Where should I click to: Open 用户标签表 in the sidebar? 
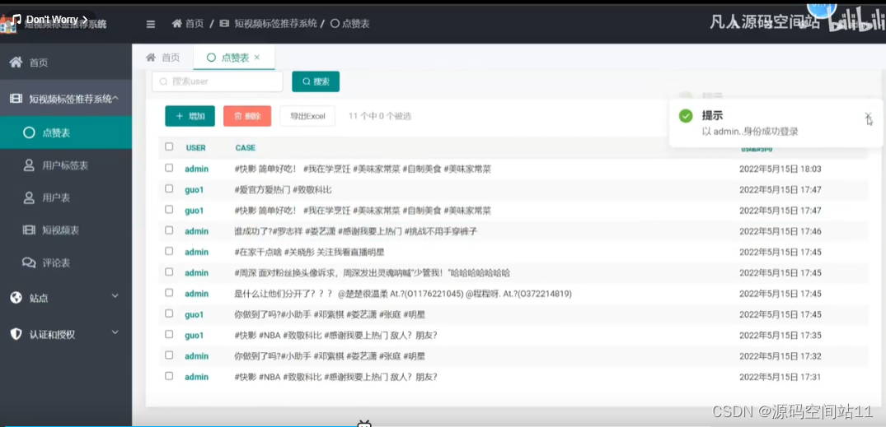pyautogui.click(x=66, y=165)
